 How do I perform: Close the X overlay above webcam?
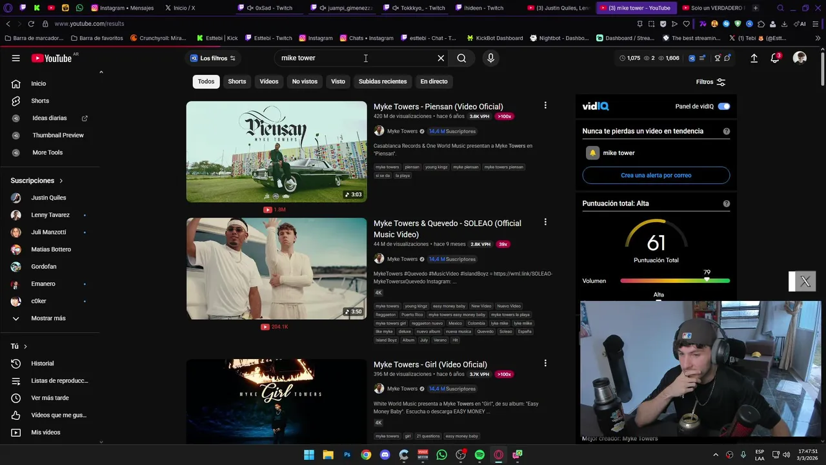coord(805,282)
